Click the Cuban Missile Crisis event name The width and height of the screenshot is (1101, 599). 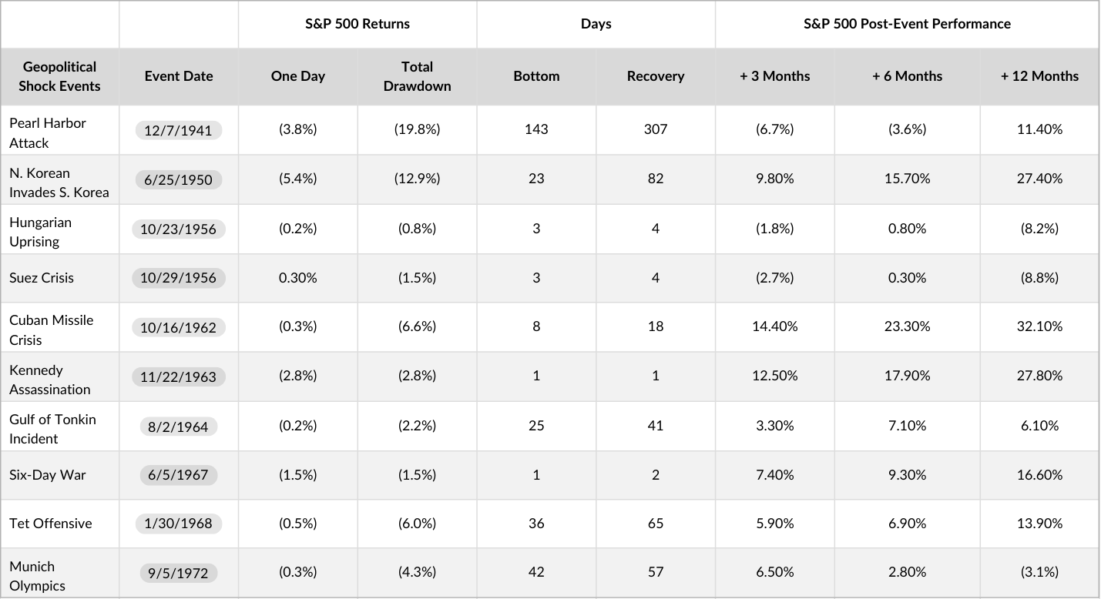[x=51, y=330]
